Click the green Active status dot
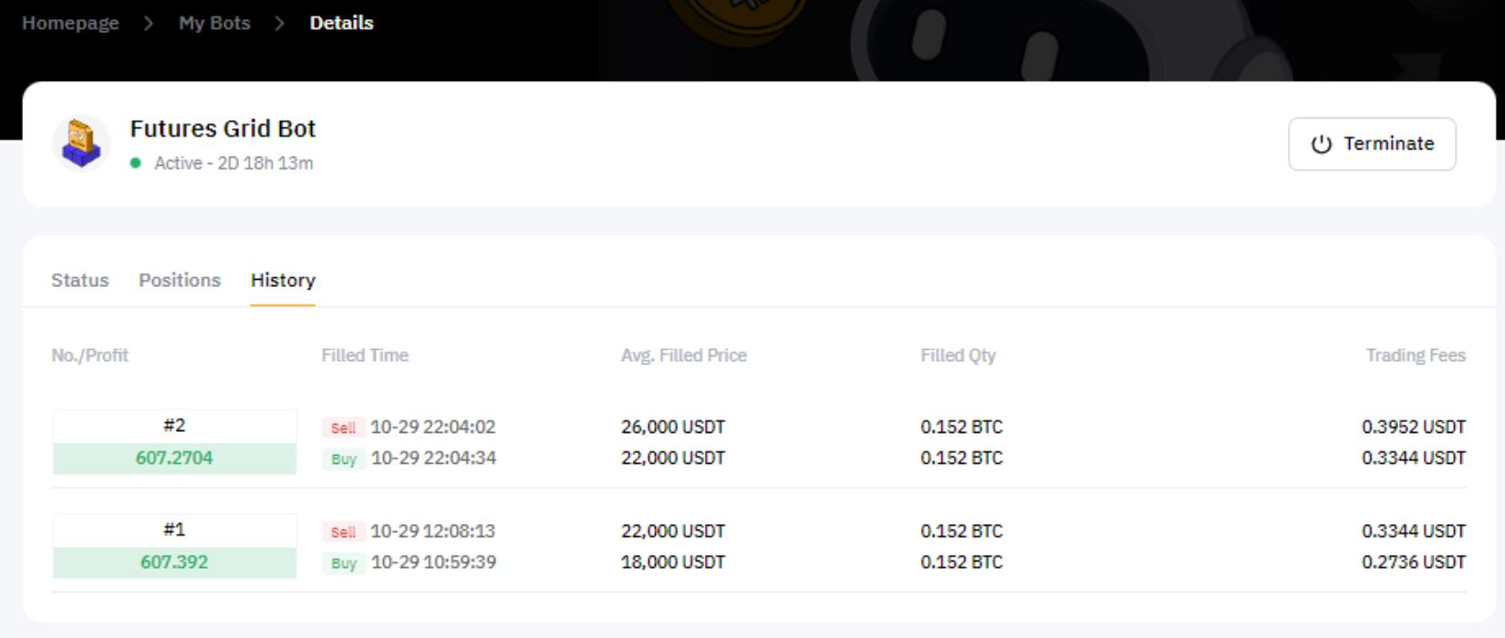Viewport: 1505px width, 638px height. pyautogui.click(x=136, y=163)
